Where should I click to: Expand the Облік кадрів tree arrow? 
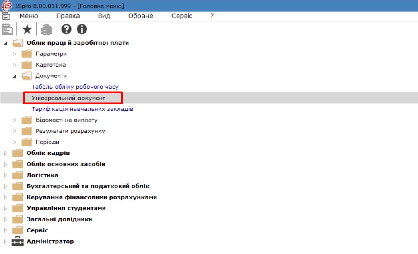click(x=5, y=153)
